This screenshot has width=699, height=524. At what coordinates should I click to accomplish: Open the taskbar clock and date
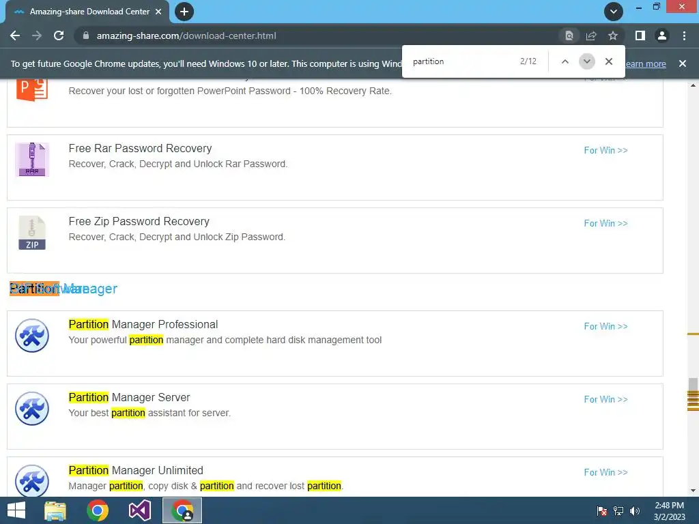pos(669,511)
